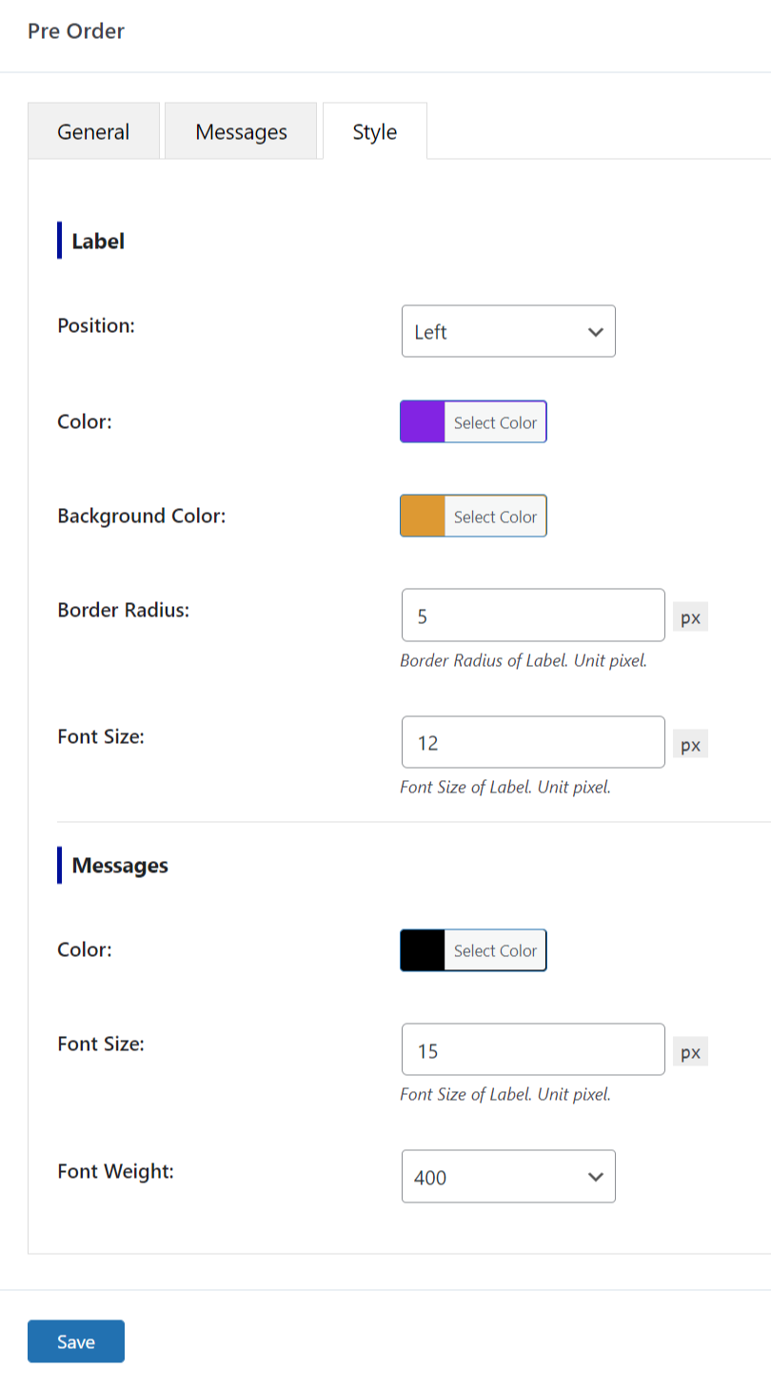Switch to the General tab

(93, 131)
